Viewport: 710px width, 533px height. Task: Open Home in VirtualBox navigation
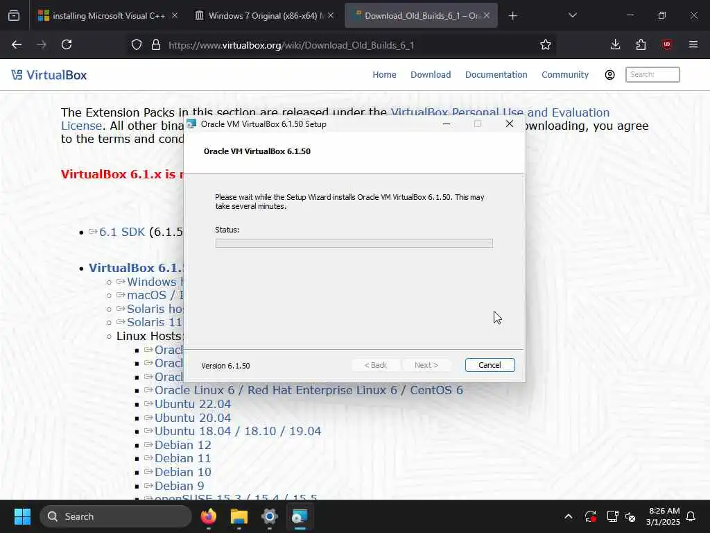pos(384,75)
